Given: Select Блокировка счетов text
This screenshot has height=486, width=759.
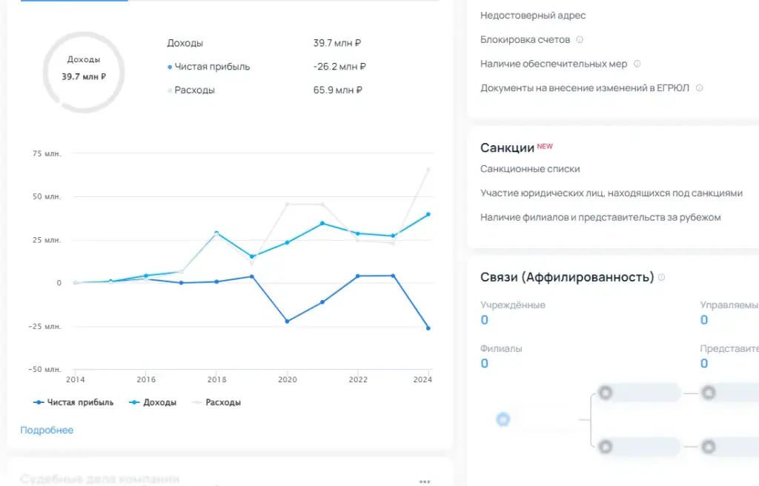Looking at the screenshot, I should pos(526,40).
